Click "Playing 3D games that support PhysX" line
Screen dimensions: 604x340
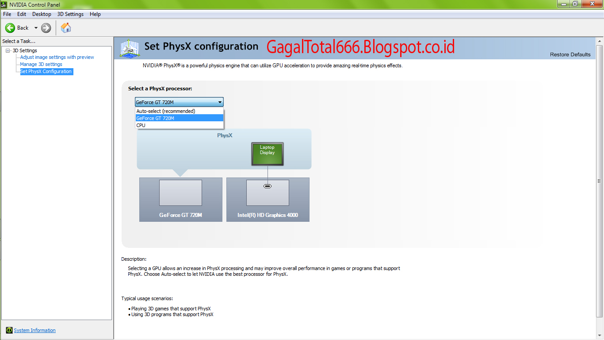(x=171, y=309)
